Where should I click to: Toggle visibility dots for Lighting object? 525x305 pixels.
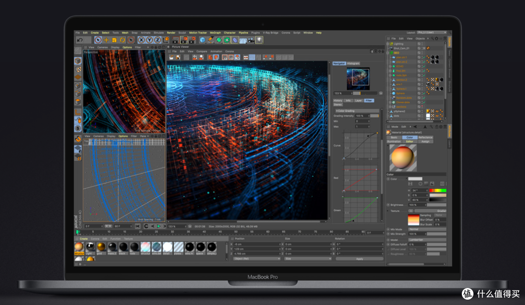pyautogui.click(x=422, y=44)
